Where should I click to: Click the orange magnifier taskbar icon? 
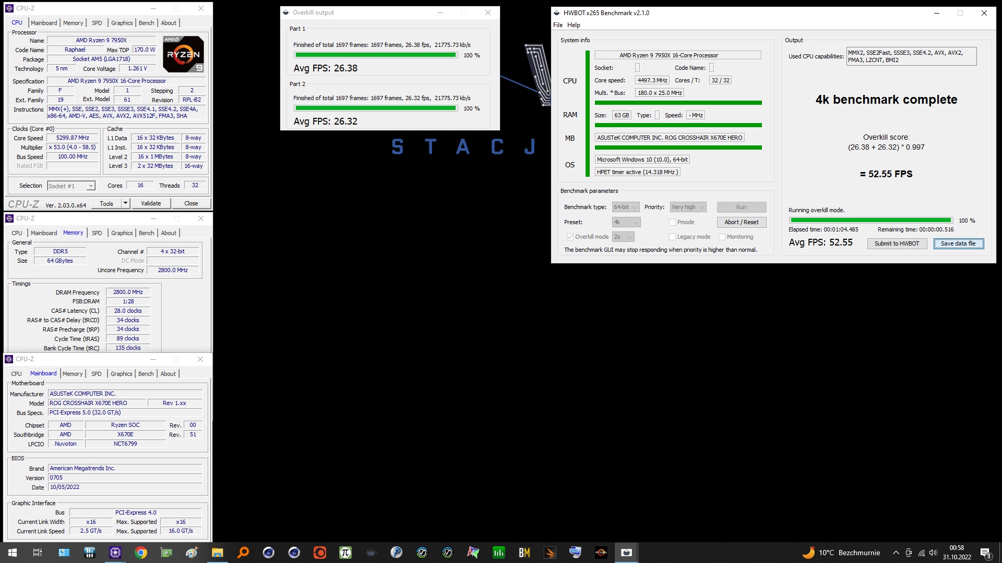(243, 553)
